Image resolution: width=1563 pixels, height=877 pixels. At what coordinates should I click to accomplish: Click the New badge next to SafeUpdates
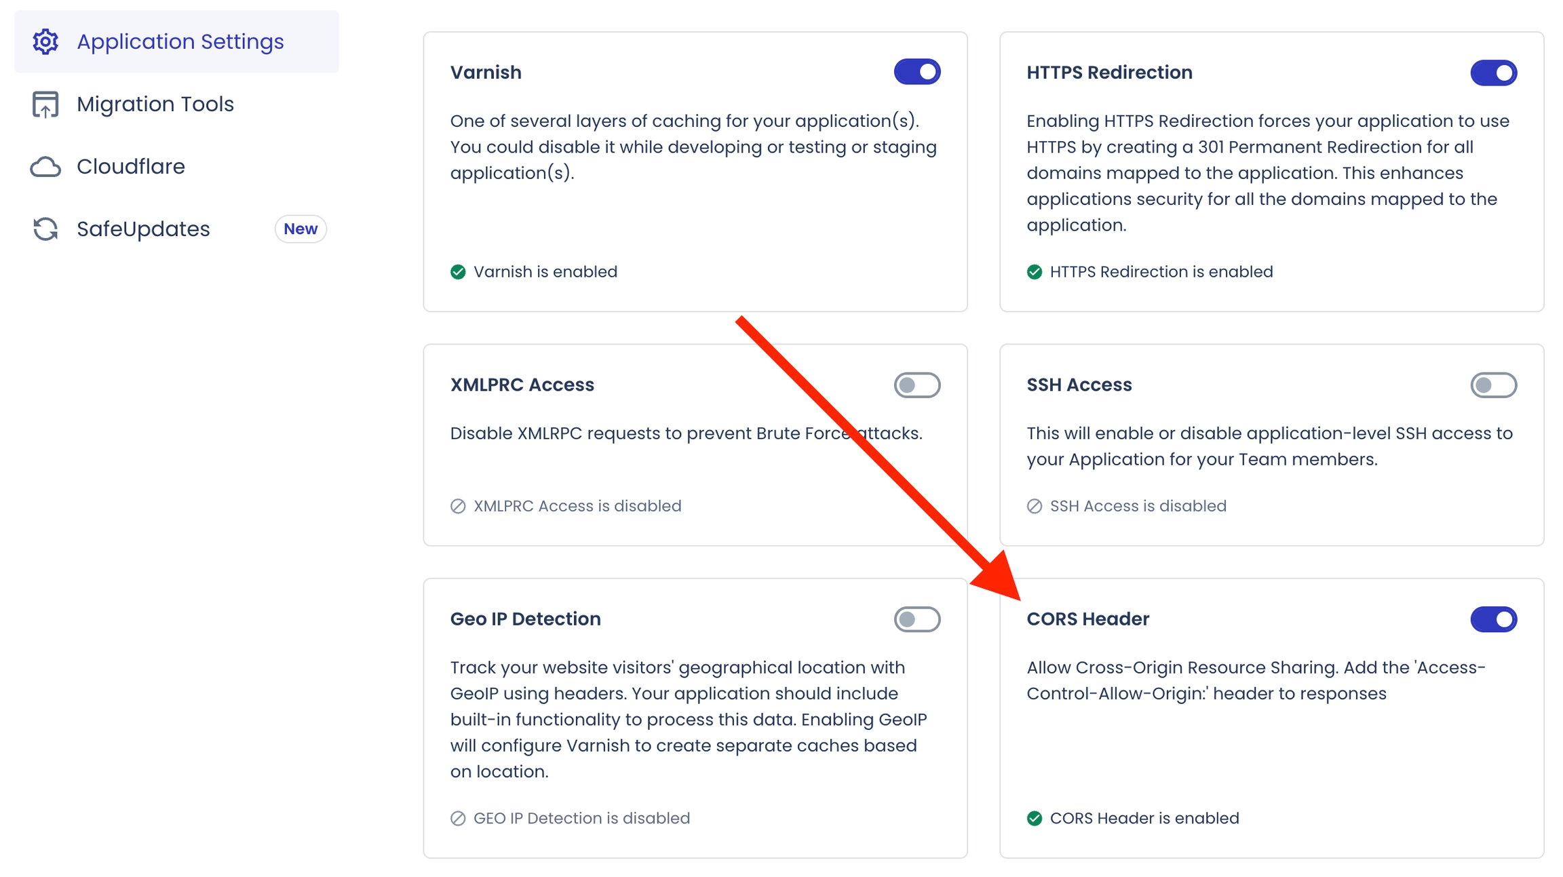coord(301,229)
